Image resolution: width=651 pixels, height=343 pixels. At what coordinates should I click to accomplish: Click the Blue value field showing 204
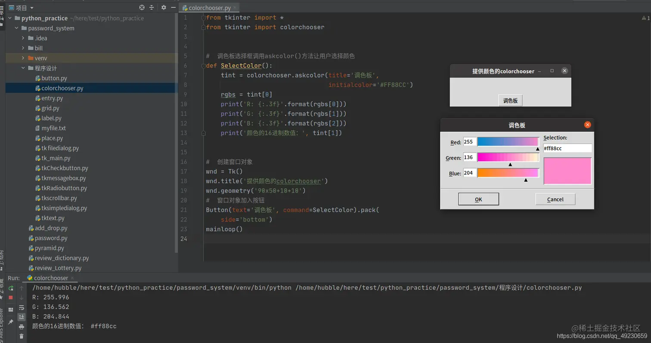coord(470,173)
